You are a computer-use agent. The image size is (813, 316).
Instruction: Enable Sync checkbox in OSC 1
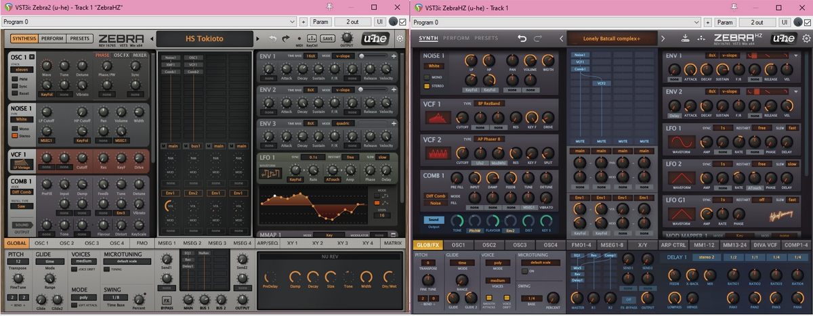pyautogui.click(x=14, y=87)
